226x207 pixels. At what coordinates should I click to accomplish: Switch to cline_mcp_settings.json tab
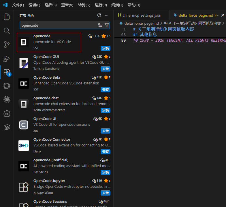tap(141, 15)
